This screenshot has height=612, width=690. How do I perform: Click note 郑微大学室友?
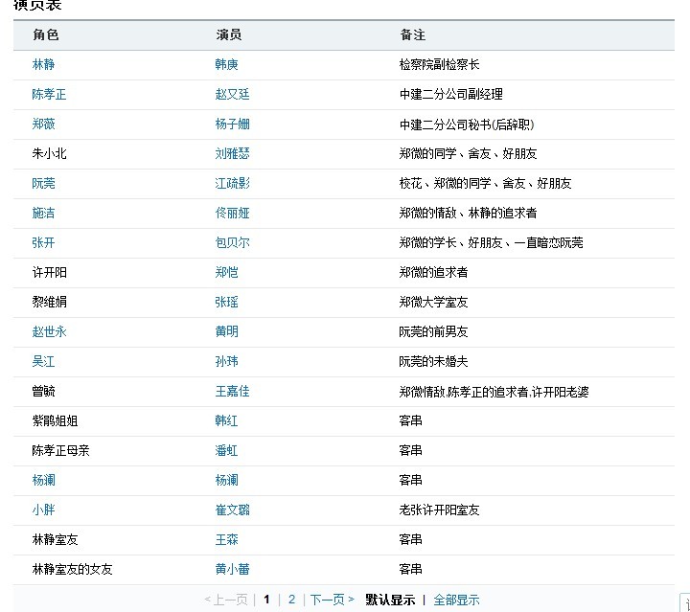tap(433, 302)
